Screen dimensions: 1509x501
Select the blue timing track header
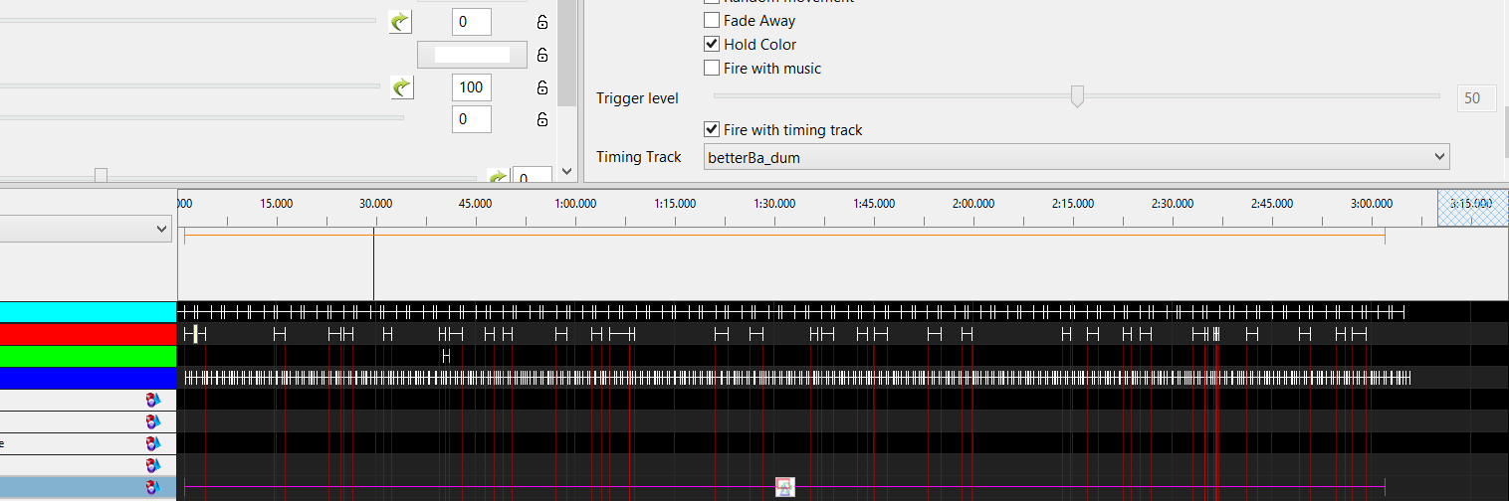coord(89,378)
